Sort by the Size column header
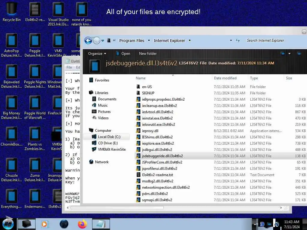Image resolution: width=307 pixels, height=230 pixels. pyautogui.click(x=295, y=78)
